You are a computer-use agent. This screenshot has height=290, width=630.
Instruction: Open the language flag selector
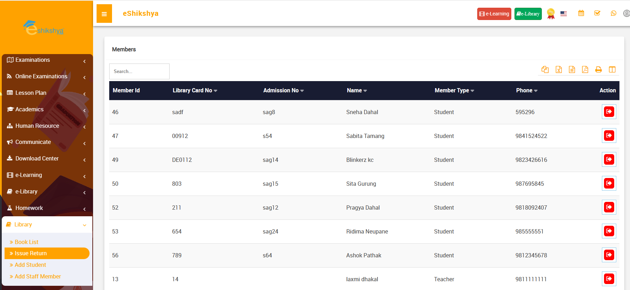click(564, 14)
